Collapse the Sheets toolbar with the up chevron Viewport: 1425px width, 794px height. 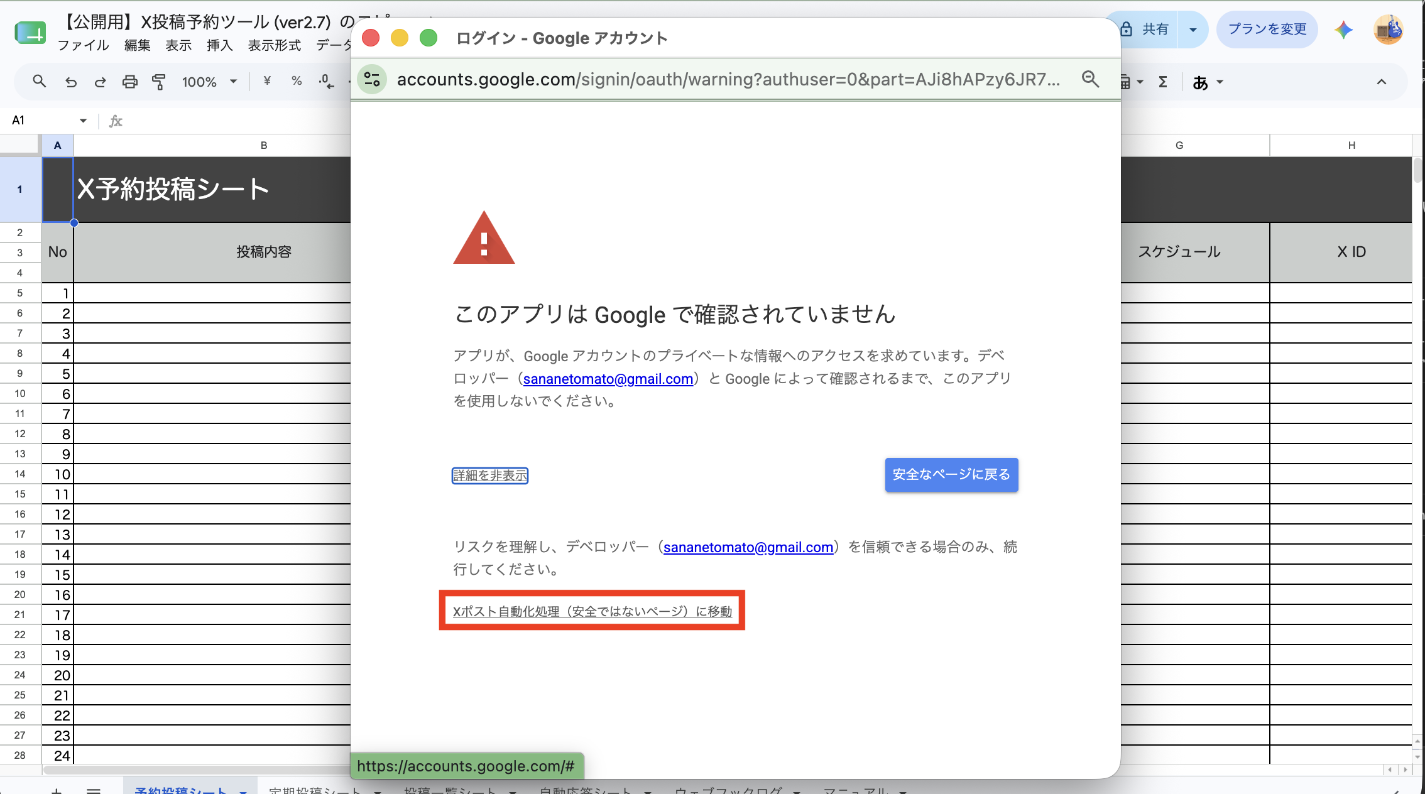(1381, 82)
